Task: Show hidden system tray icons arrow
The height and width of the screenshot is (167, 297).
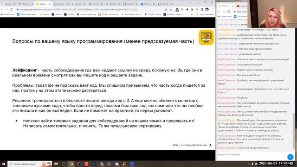Action: pyautogui.click(x=249, y=164)
